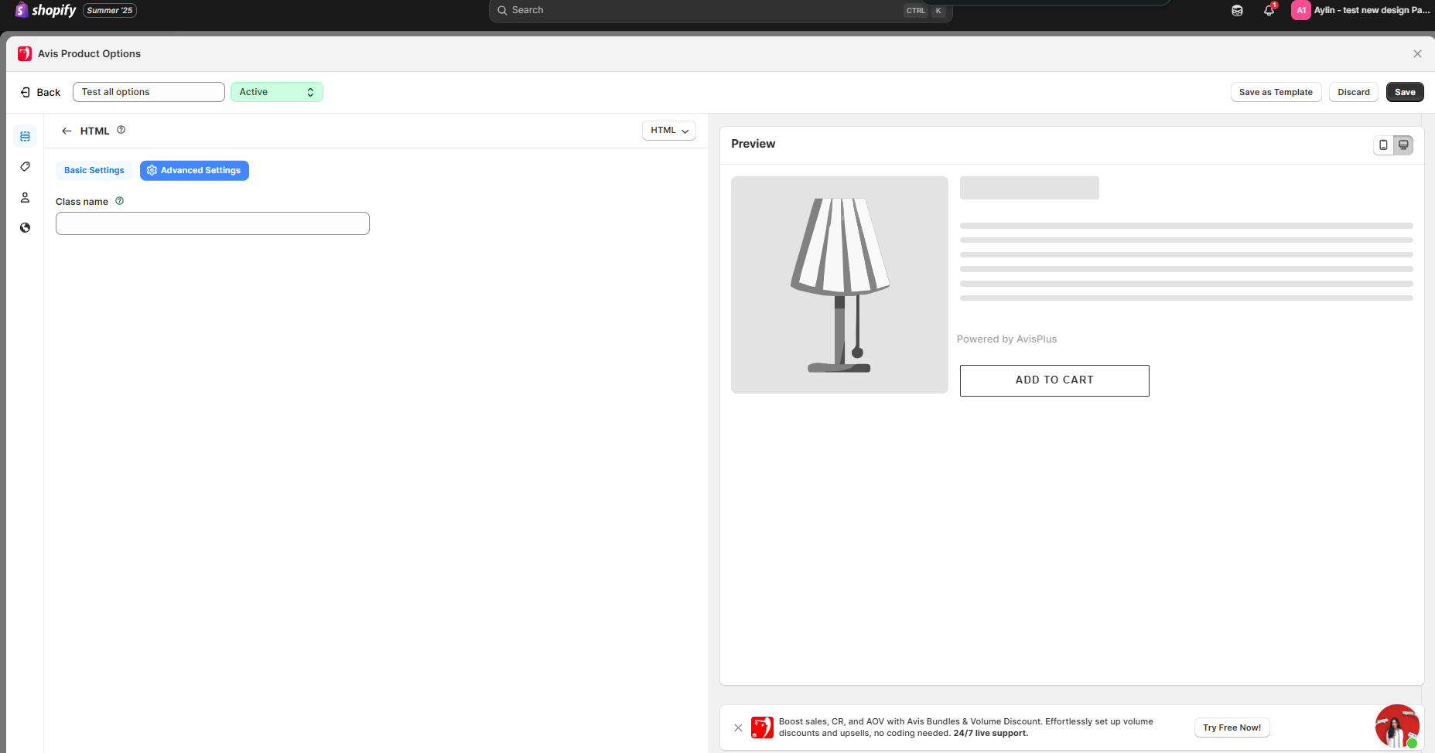Switch to the Basic Settings tab
The width and height of the screenshot is (1435, 753).
pos(94,170)
